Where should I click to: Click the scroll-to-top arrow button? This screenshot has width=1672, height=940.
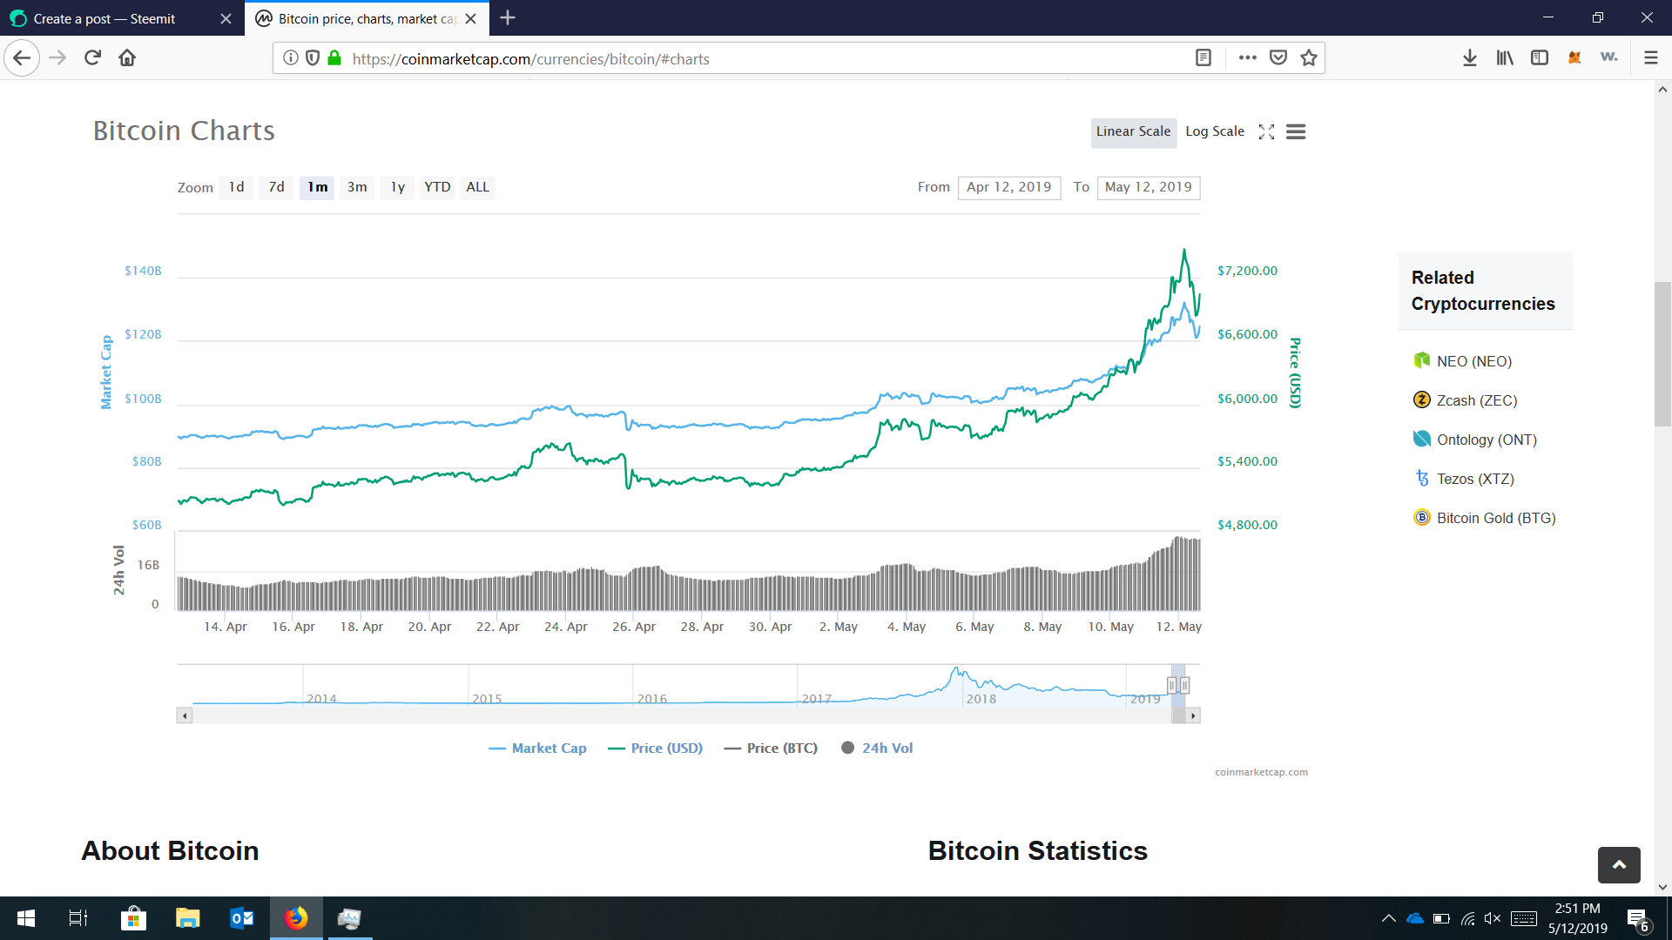click(1619, 864)
